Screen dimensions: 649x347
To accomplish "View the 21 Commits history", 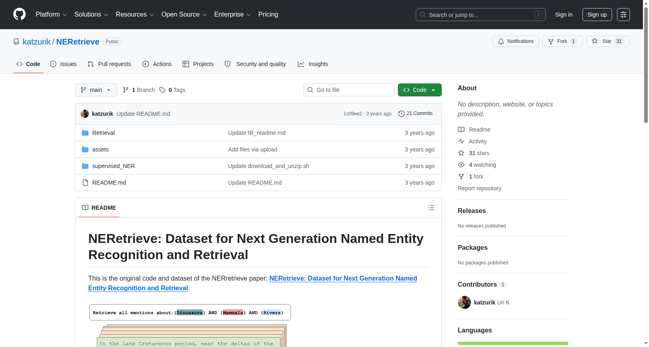I will point(415,114).
